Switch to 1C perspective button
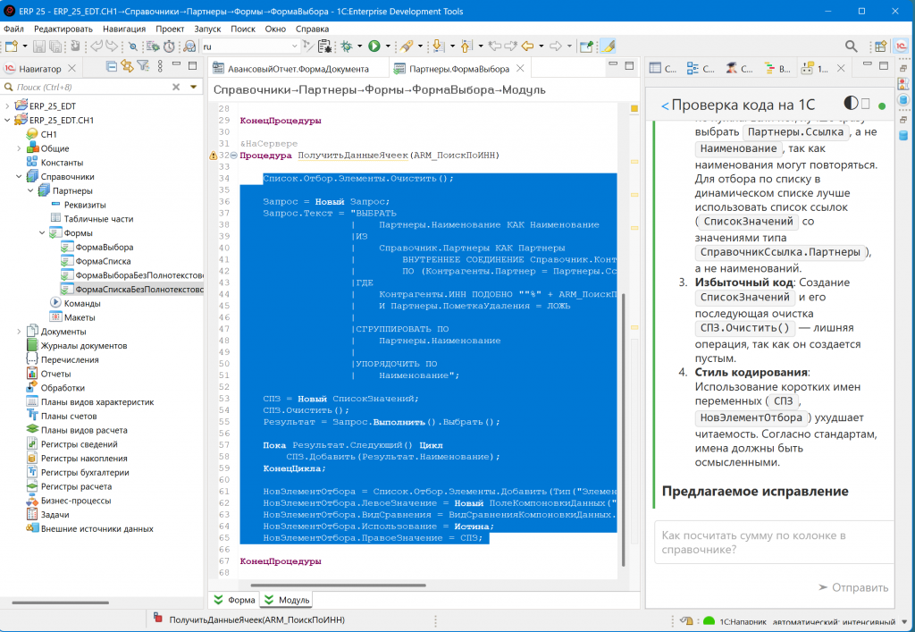The width and height of the screenshot is (915, 632). (x=901, y=46)
